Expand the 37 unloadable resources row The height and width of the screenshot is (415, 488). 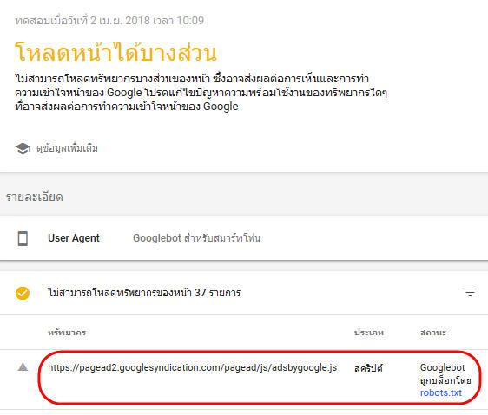tap(244, 293)
